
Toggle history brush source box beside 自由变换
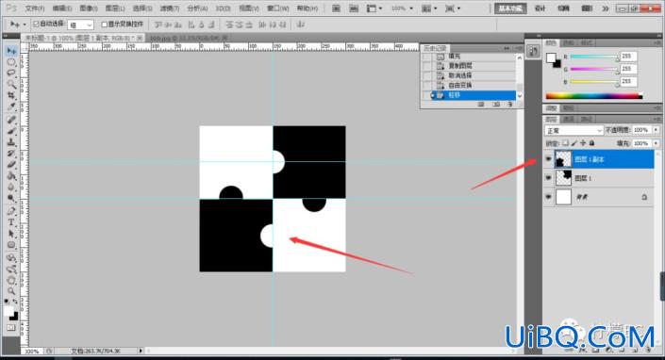426,86
